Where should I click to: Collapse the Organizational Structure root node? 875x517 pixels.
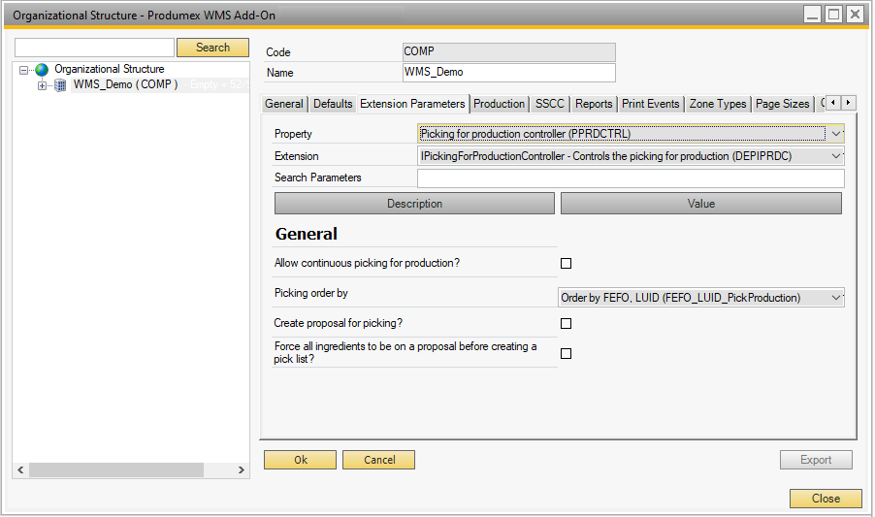[x=24, y=70]
